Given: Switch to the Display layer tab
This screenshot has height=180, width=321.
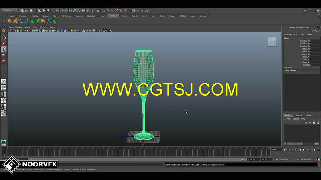Looking at the screenshot, I should click(288, 116).
